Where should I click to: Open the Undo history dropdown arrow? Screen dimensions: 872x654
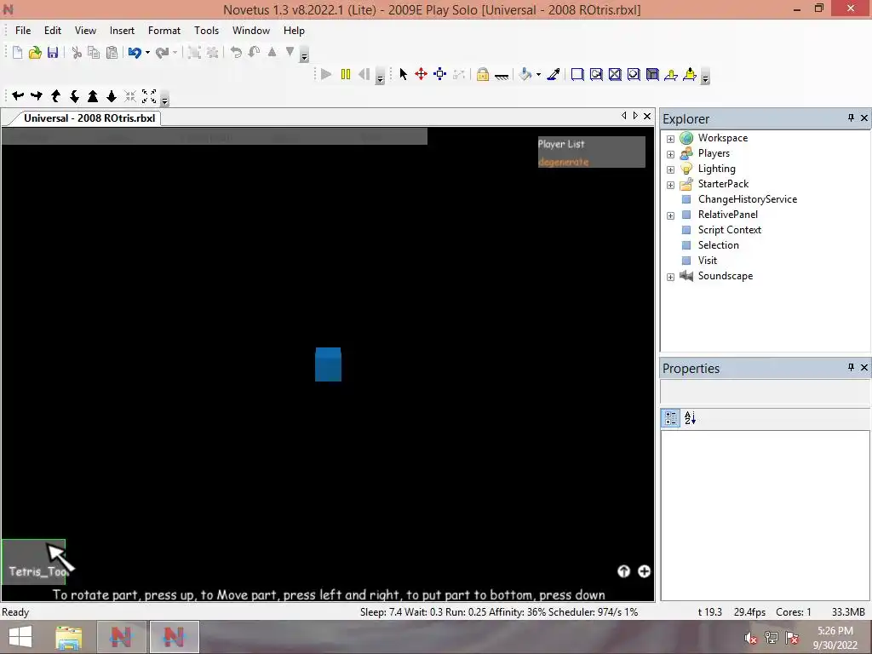tap(147, 52)
